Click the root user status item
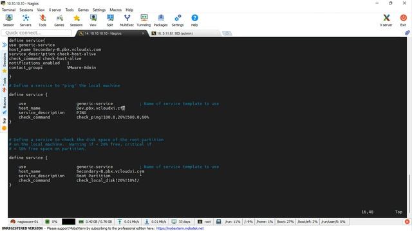The width and height of the screenshot is (412, 231). click(205, 221)
